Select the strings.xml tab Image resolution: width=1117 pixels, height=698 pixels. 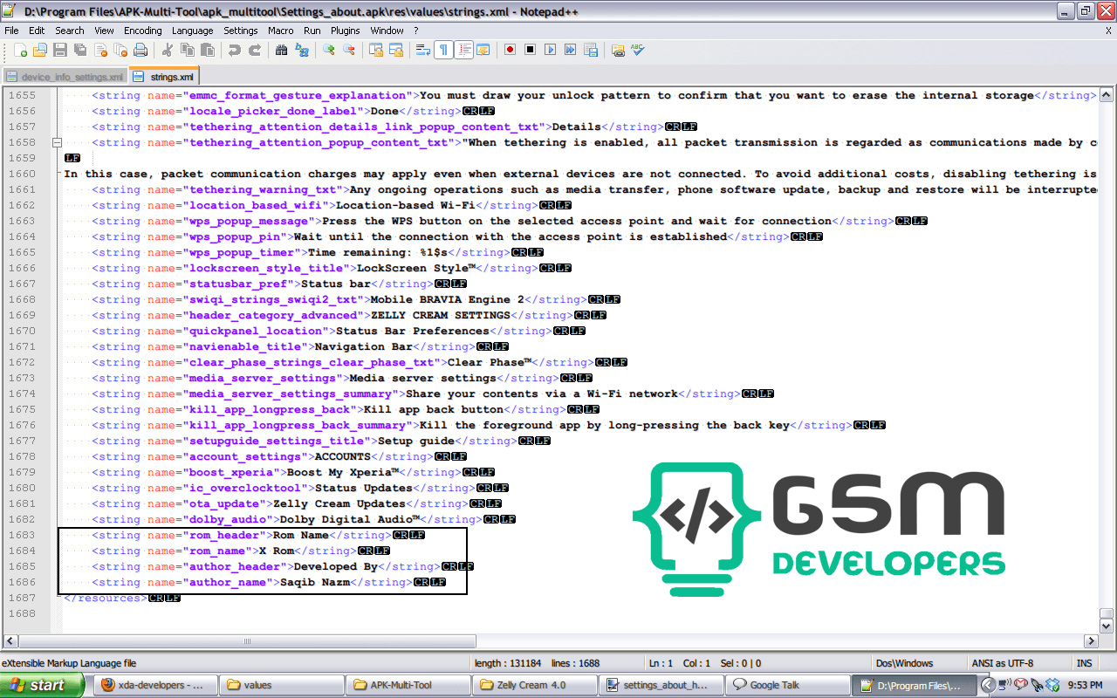pyautogui.click(x=165, y=76)
